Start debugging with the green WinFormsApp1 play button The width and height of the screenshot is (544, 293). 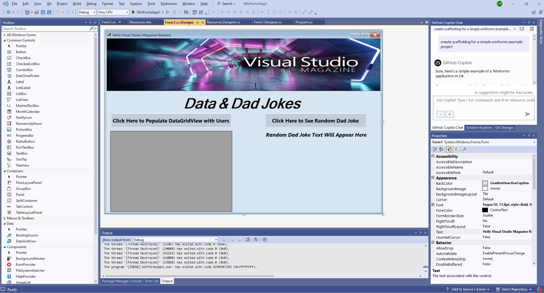(133, 12)
